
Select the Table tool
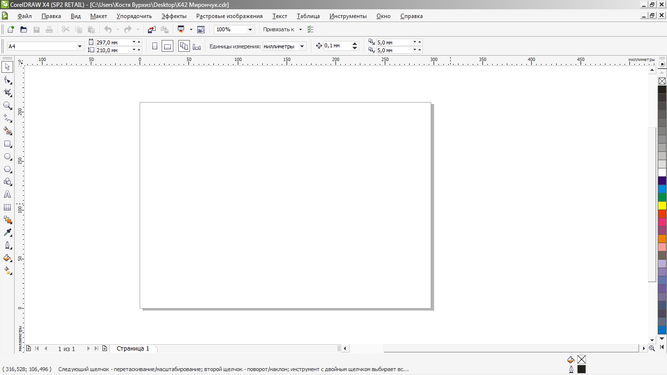[7, 207]
